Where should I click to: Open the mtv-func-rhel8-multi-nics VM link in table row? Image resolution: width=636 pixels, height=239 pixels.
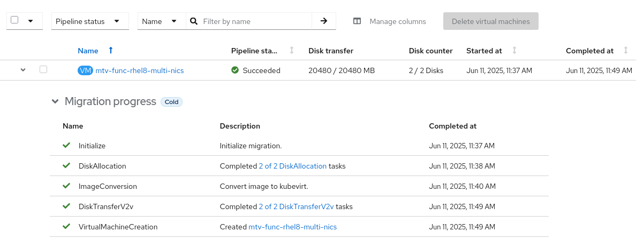coord(139,70)
